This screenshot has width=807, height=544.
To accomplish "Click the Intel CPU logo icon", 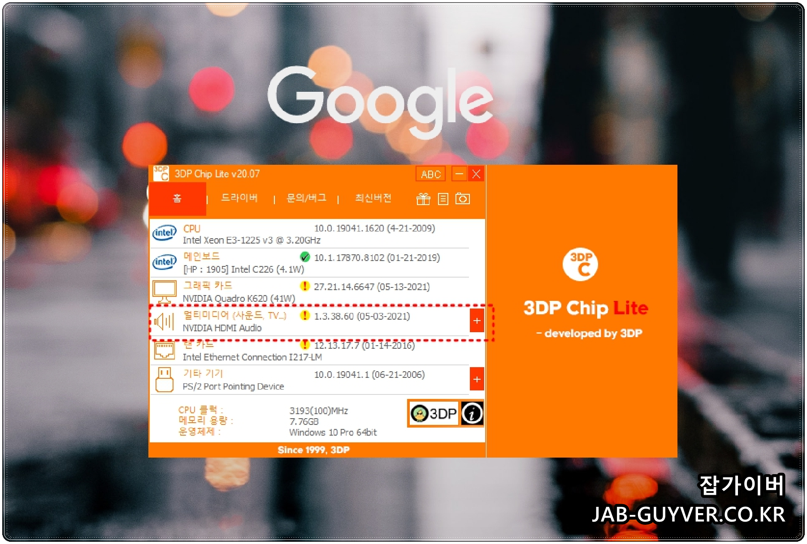I will tap(165, 233).
